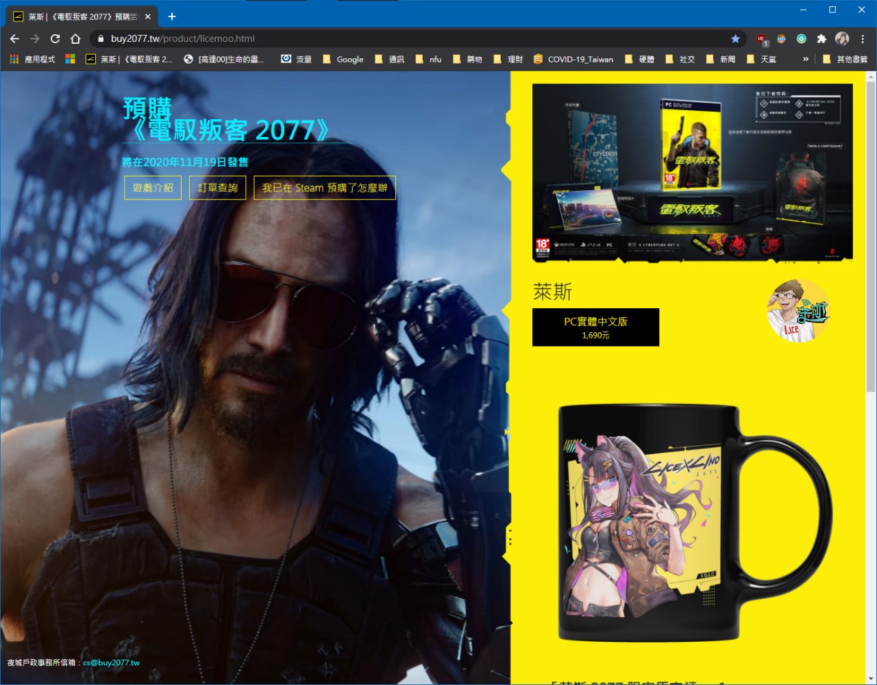Click the bookmark star in address bar
Viewport: 877px width, 685px height.
click(735, 39)
